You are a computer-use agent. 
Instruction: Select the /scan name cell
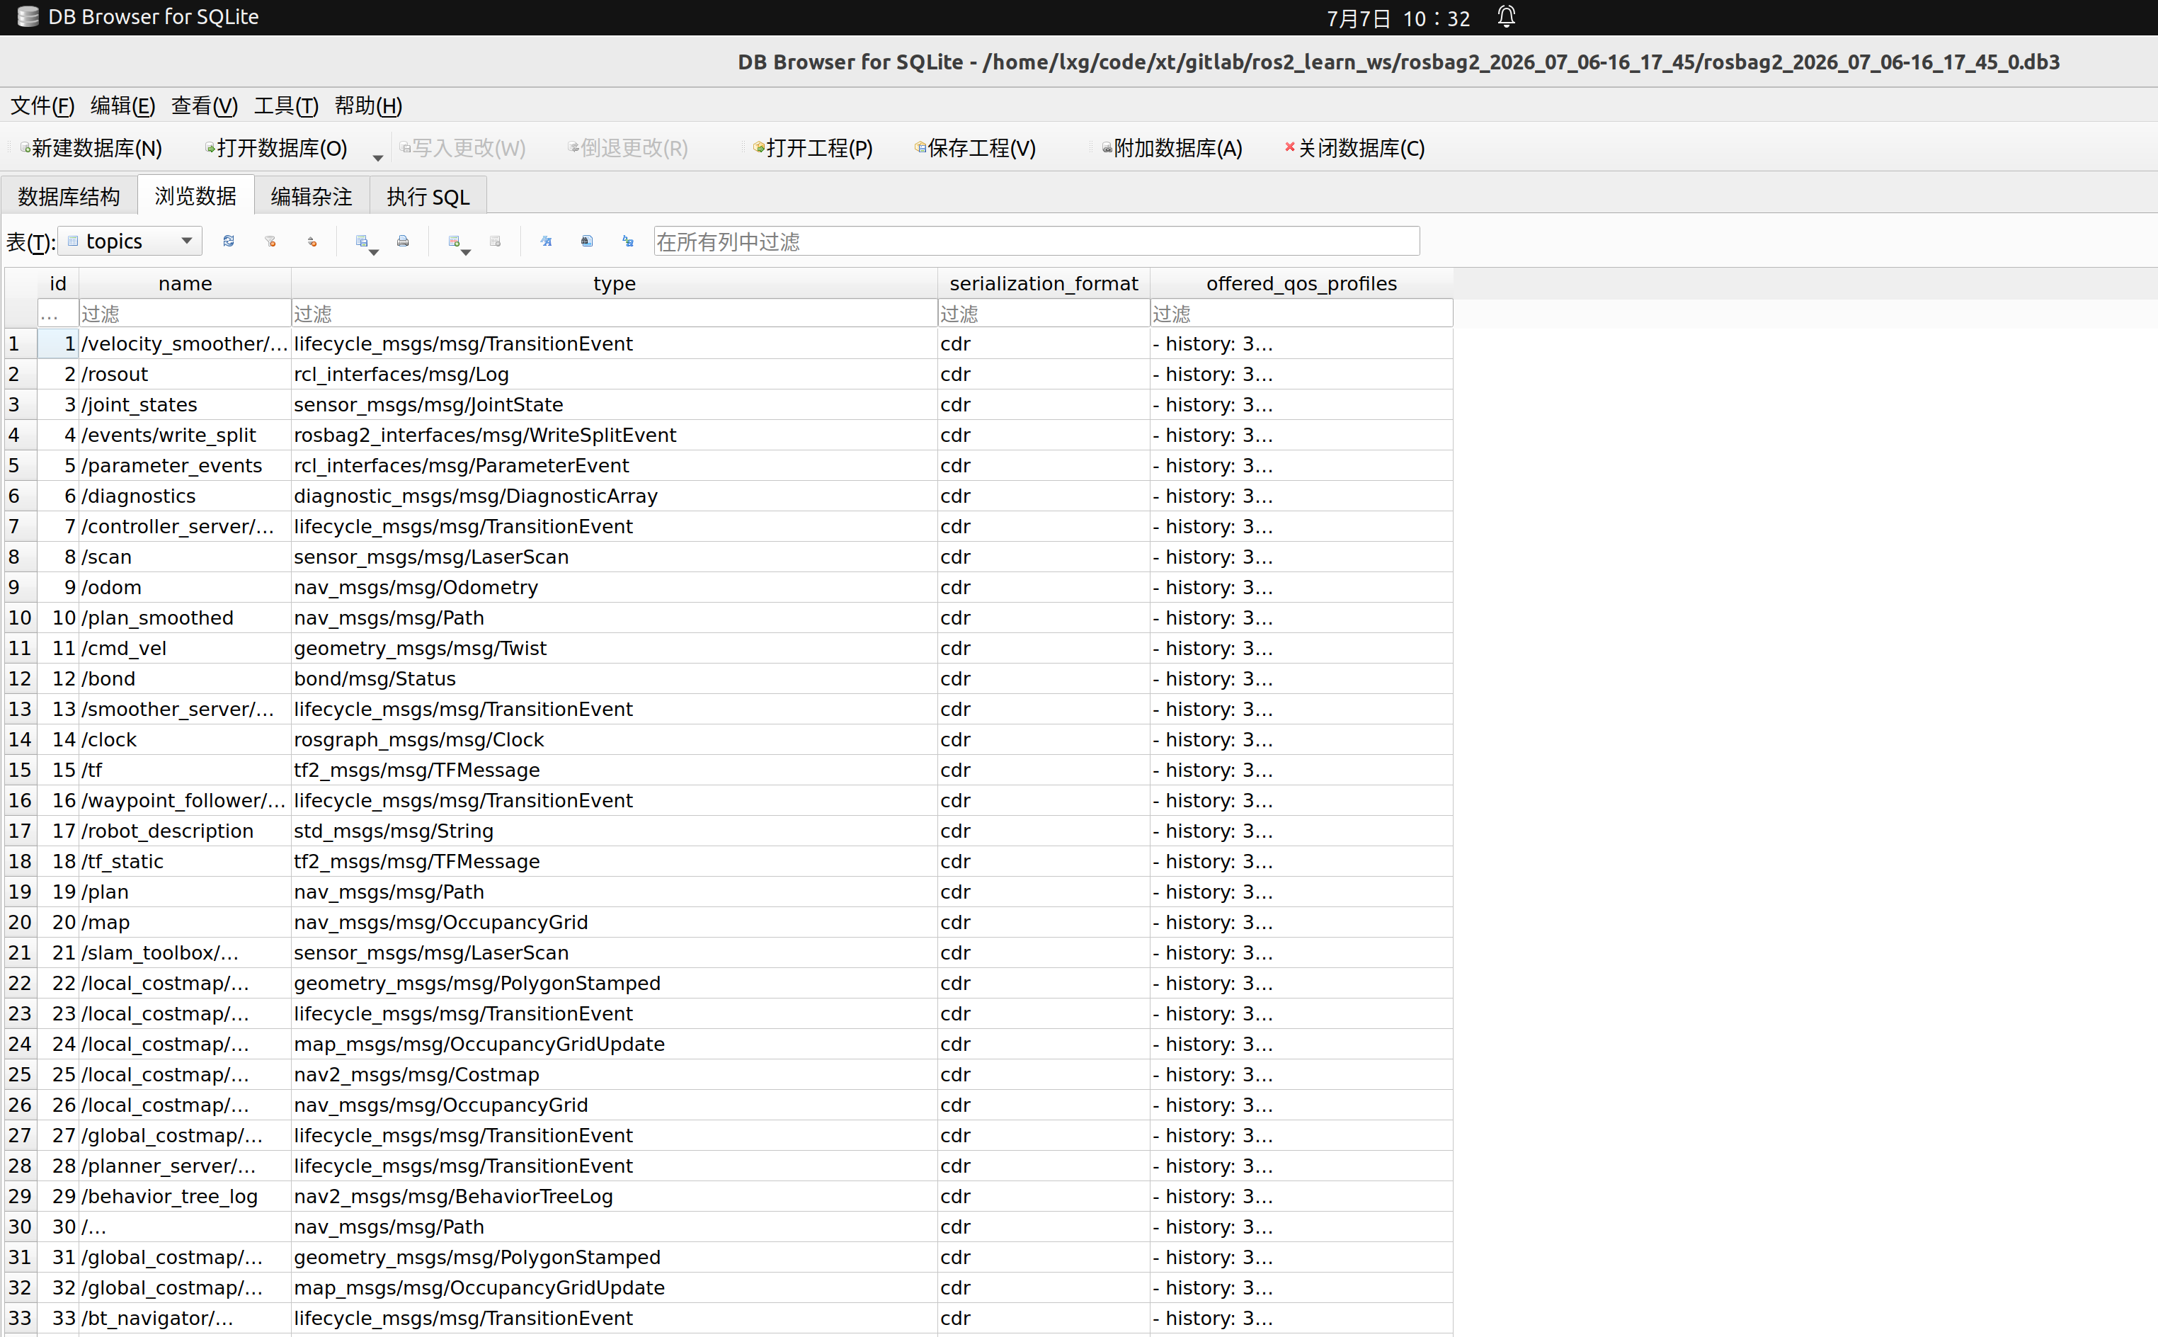pyautogui.click(x=185, y=557)
